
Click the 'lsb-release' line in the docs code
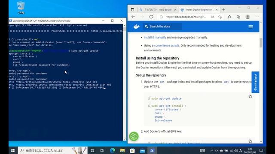pyautogui.click(x=163, y=120)
